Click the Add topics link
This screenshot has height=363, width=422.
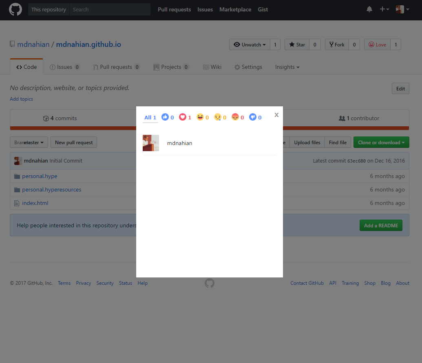22,99
